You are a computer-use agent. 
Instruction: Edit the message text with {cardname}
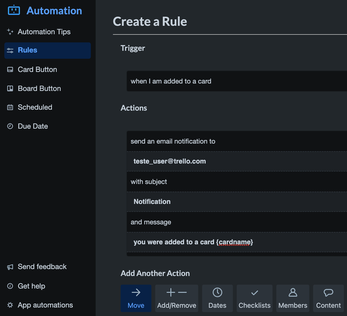click(x=237, y=242)
